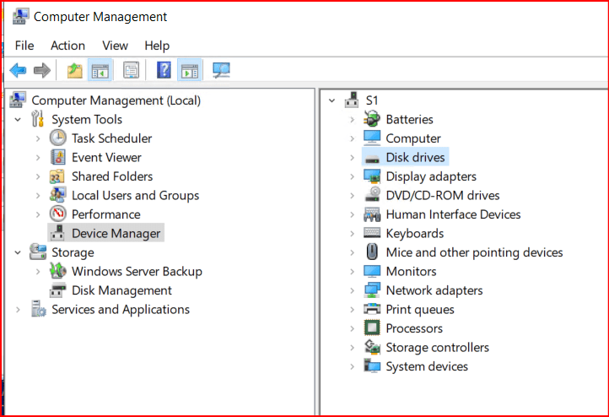609x417 pixels.
Task: Click the Back arrow toolbar icon
Action: [x=18, y=70]
